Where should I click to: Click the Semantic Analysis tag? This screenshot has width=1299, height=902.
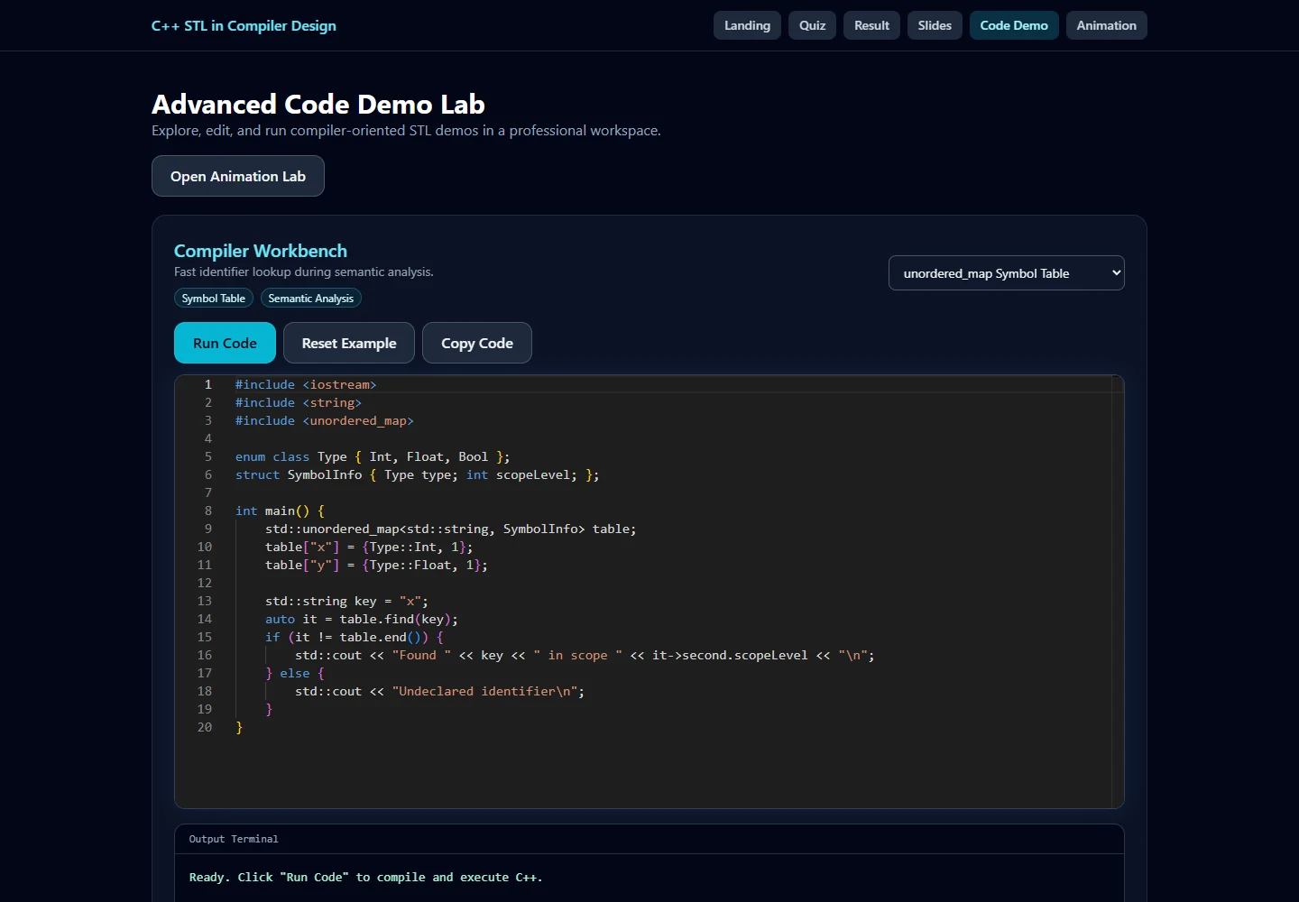coord(311,299)
